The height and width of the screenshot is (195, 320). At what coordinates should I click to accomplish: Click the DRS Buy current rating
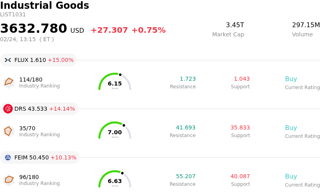291,128
